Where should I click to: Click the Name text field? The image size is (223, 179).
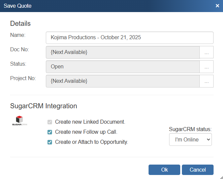[129, 38]
